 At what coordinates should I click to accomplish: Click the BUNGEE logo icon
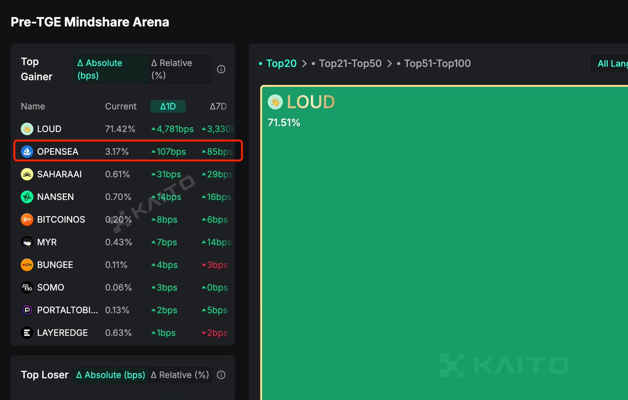(27, 265)
